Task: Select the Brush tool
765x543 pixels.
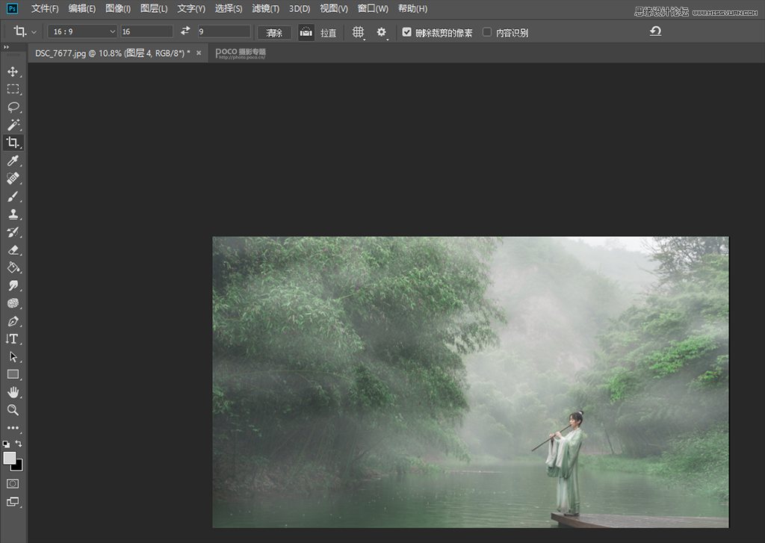Action: point(12,196)
